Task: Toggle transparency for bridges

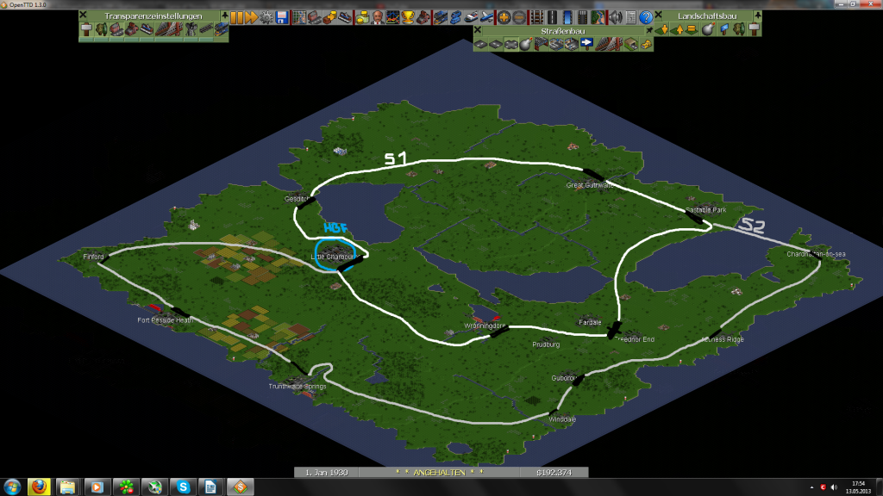Action: [168, 28]
